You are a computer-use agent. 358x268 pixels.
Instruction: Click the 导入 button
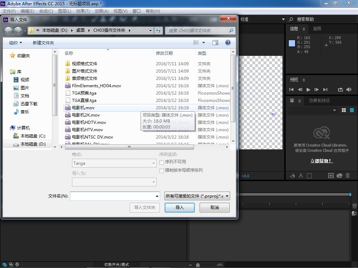click(180, 208)
